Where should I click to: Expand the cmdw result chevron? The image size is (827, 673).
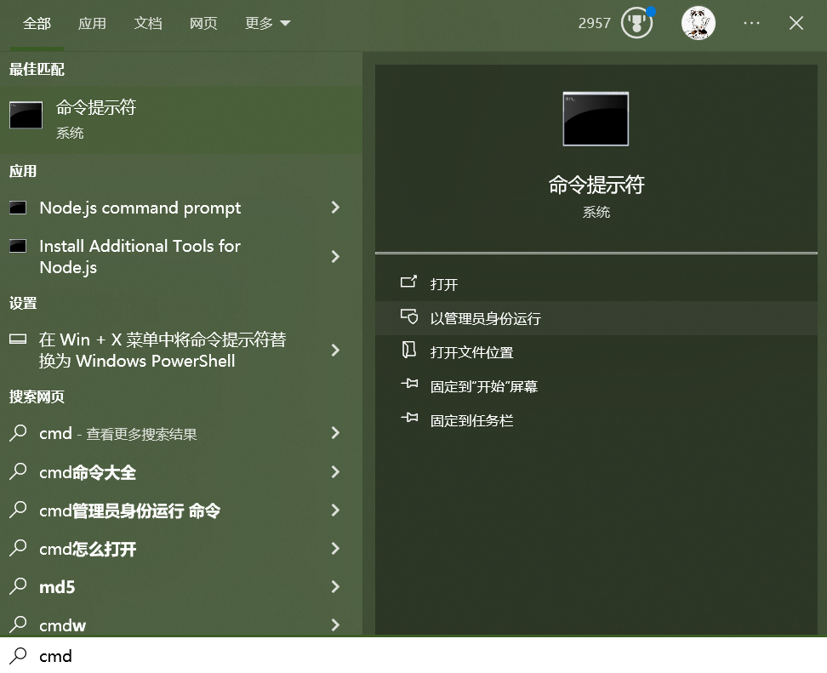click(335, 625)
